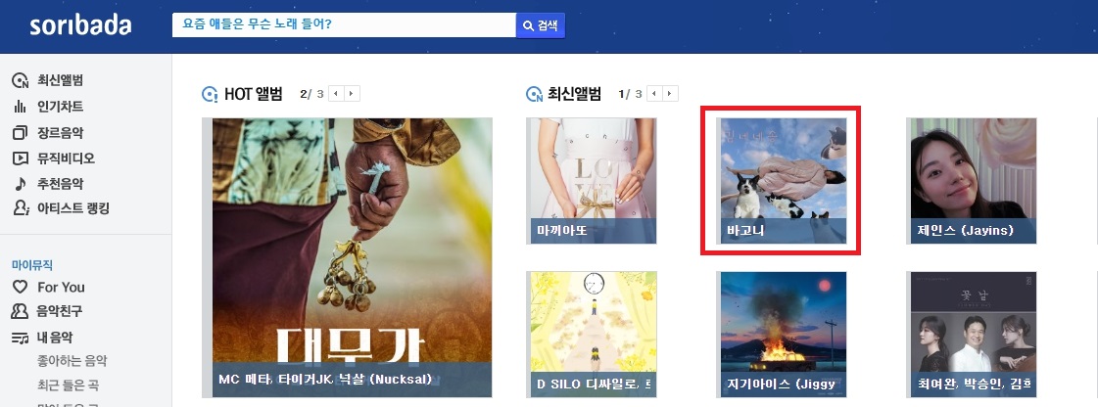Open the 바고니 album thumbnail

pos(783,180)
